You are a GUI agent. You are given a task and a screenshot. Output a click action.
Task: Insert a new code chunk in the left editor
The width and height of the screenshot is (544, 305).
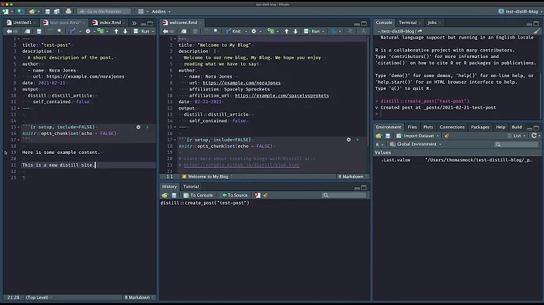pyautogui.click(x=100, y=31)
